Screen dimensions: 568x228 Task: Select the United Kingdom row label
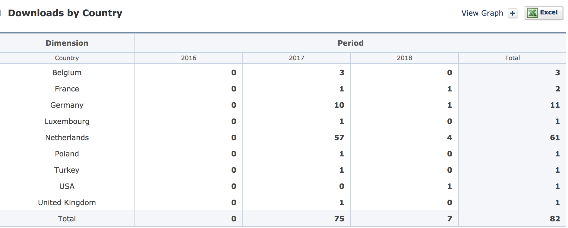pos(67,202)
